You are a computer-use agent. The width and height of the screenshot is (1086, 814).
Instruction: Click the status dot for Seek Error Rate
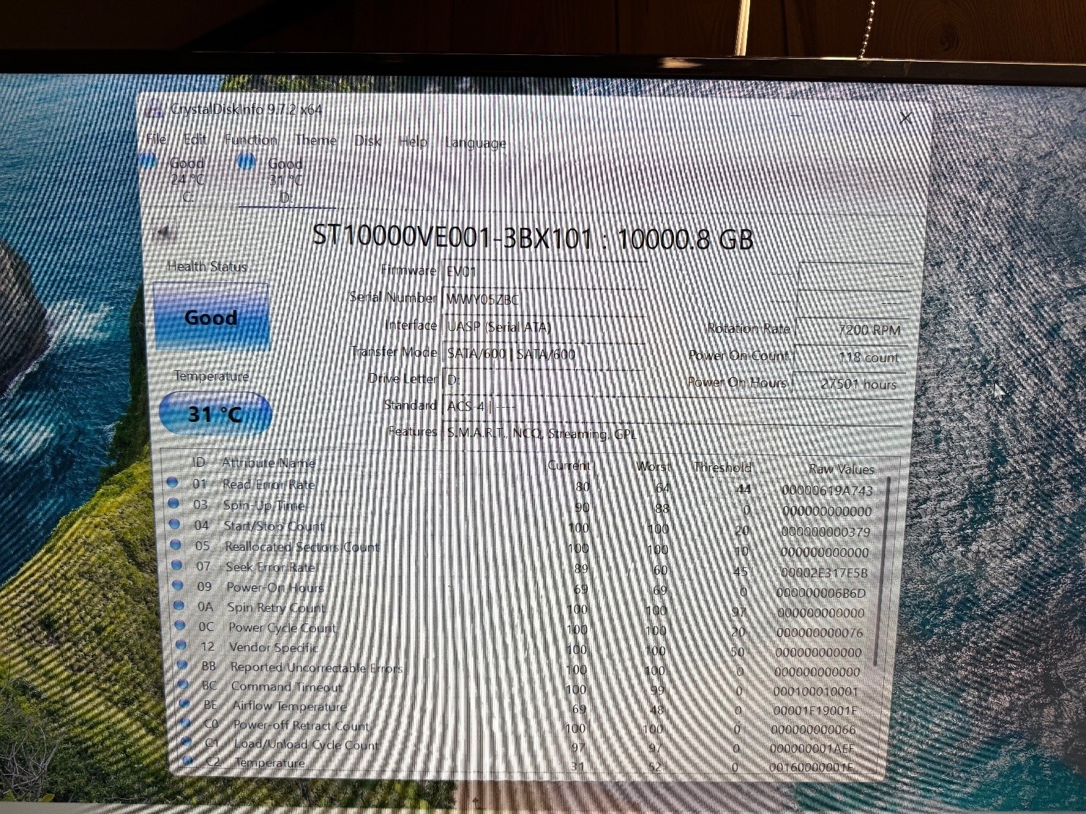pyautogui.click(x=178, y=564)
